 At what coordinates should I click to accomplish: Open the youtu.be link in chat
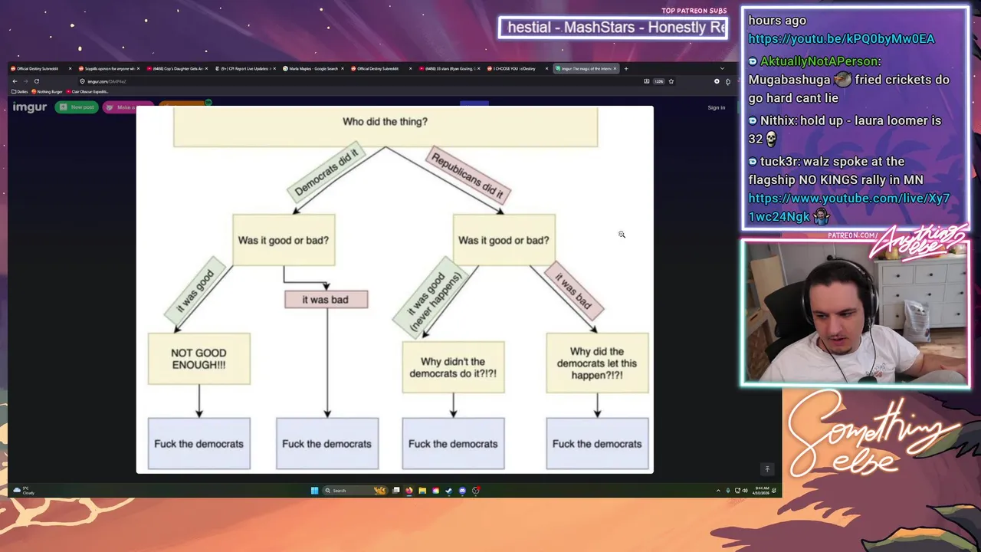[842, 39]
